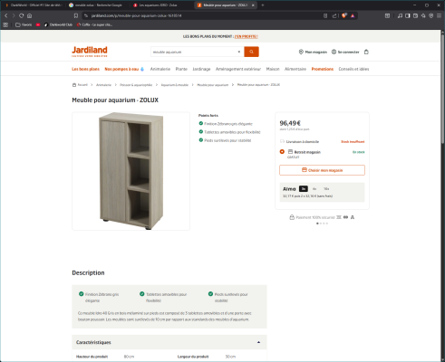
Task: Click the first carousel pagination dot
Action: point(317,224)
